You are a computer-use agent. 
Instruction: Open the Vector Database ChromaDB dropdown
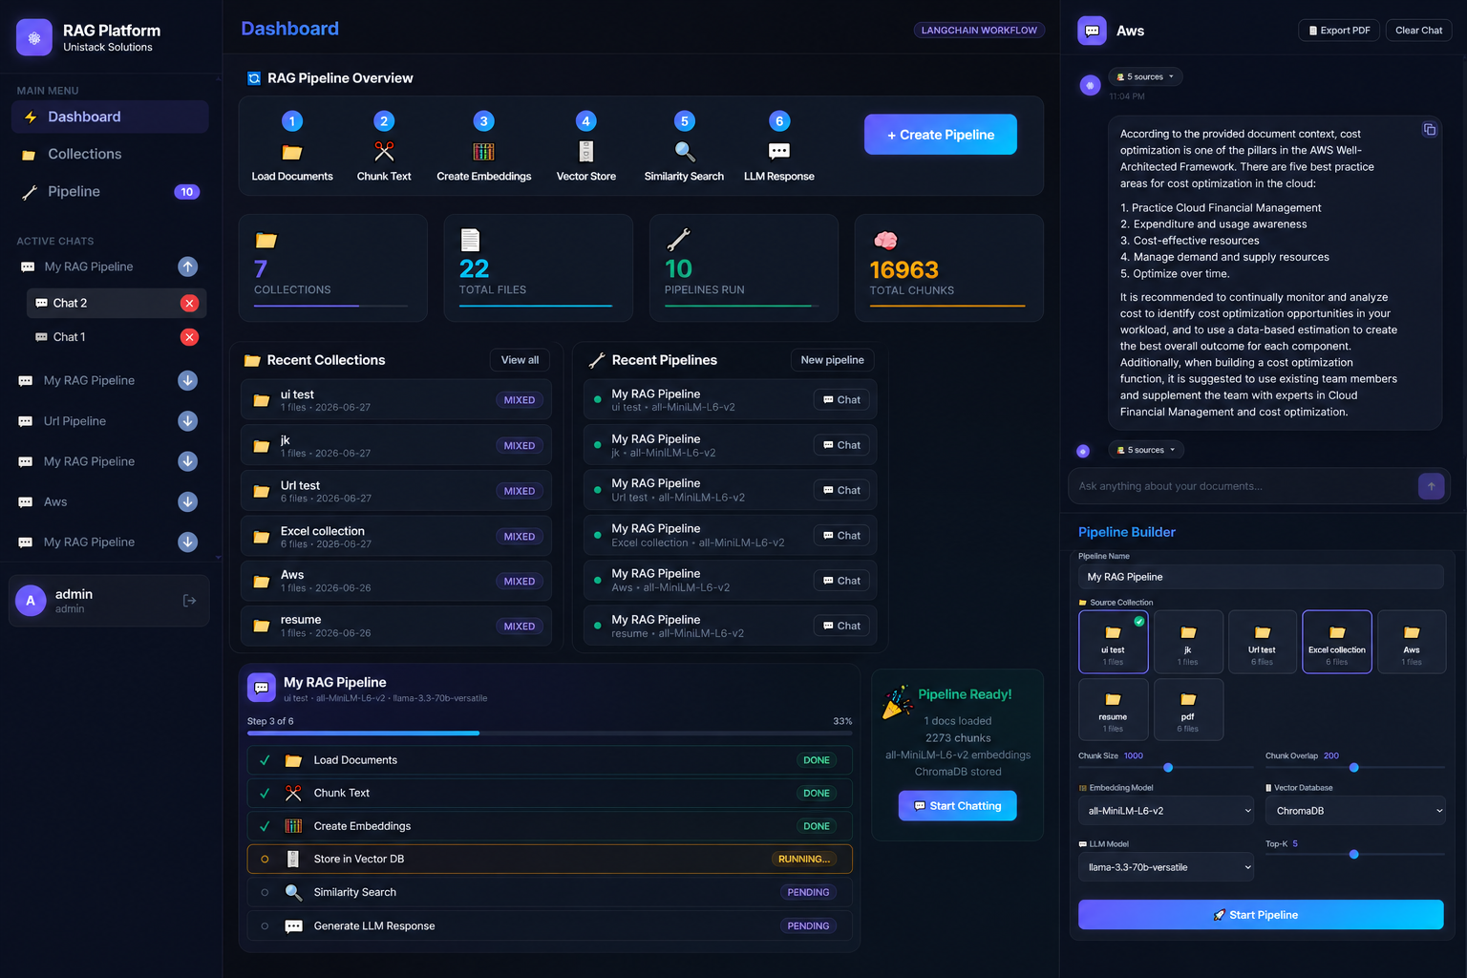click(x=1355, y=811)
